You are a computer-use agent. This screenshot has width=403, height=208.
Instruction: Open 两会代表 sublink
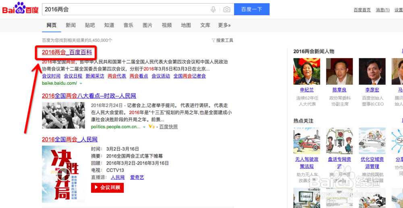[x=117, y=76]
